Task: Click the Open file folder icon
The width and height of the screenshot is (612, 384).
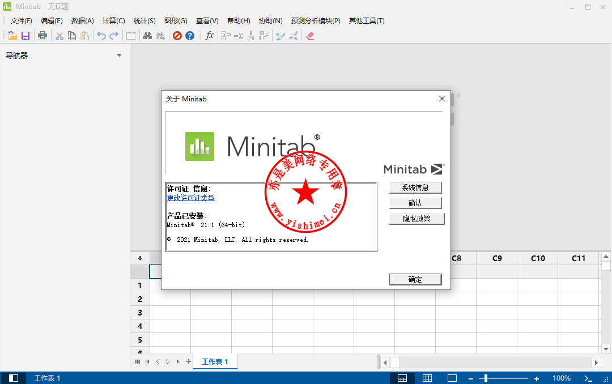Action: click(12, 36)
